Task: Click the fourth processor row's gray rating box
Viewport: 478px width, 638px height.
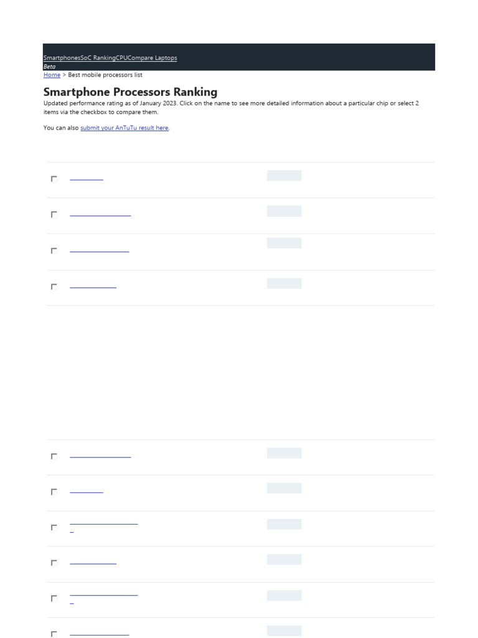Action: [x=284, y=283]
